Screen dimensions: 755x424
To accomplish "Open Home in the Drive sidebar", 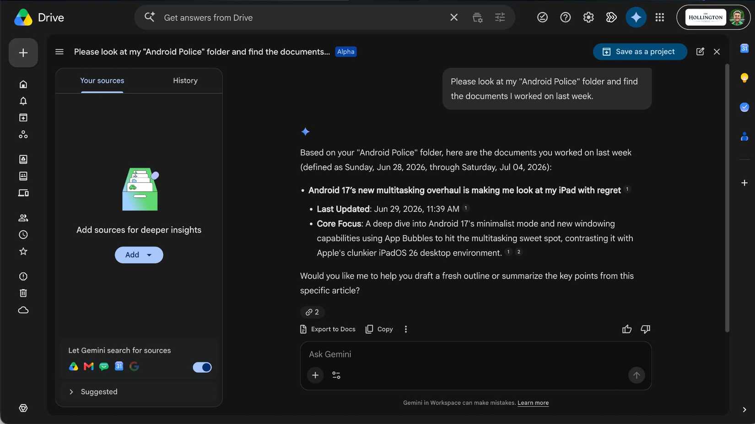I will click(23, 85).
